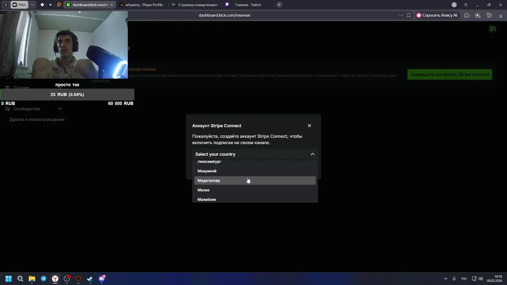Close the Stripe Connect account dialog
Viewport: 507px width, 285px height.
click(x=309, y=125)
